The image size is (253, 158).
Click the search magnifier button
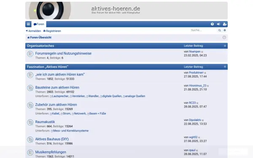[219, 30]
